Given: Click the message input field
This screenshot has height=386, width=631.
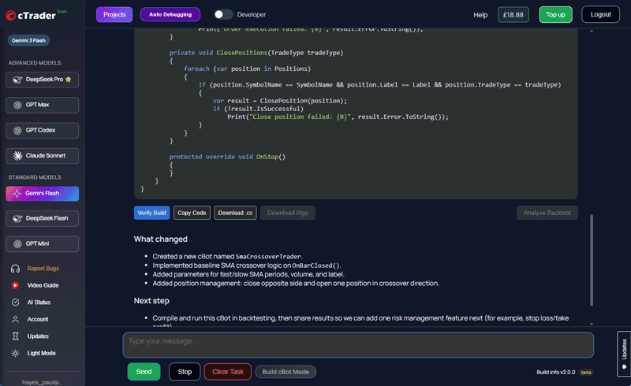Looking at the screenshot, I should [358, 345].
